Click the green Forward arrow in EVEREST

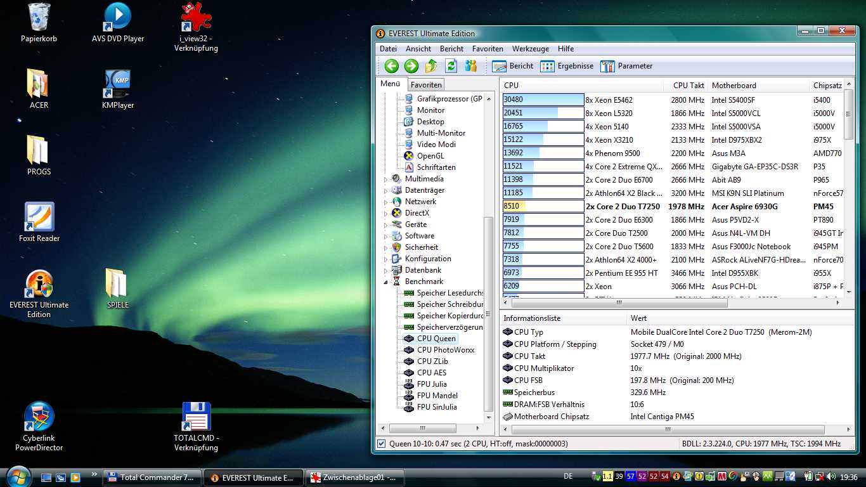pos(411,66)
